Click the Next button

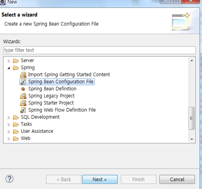pos(100,179)
